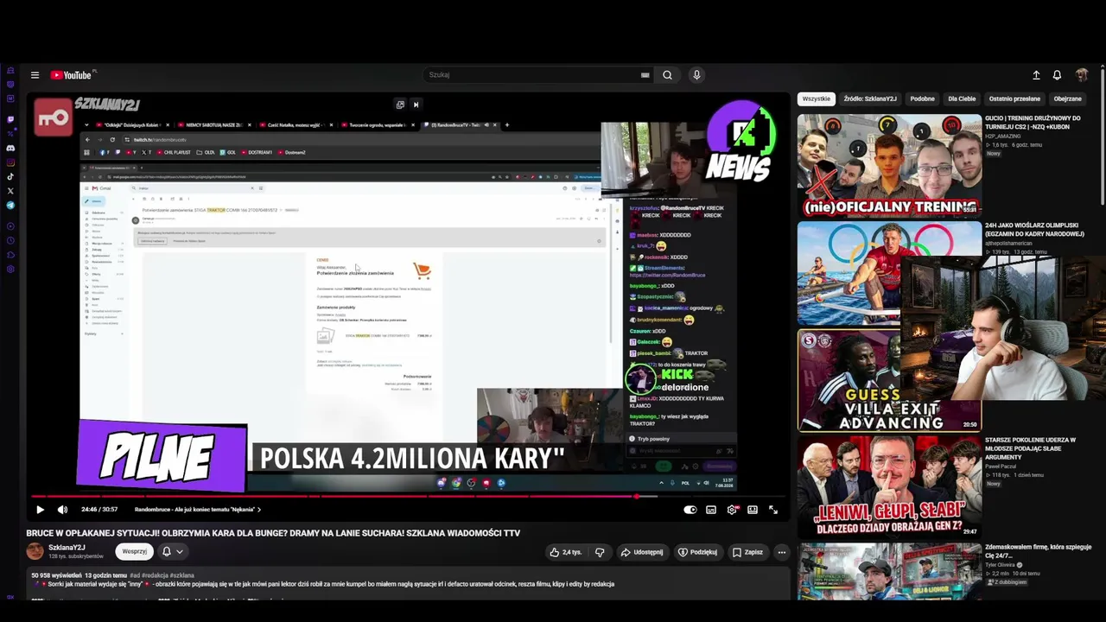1106x622 pixels.
Task: Open the upload/create button in header
Action: pyautogui.click(x=1036, y=75)
